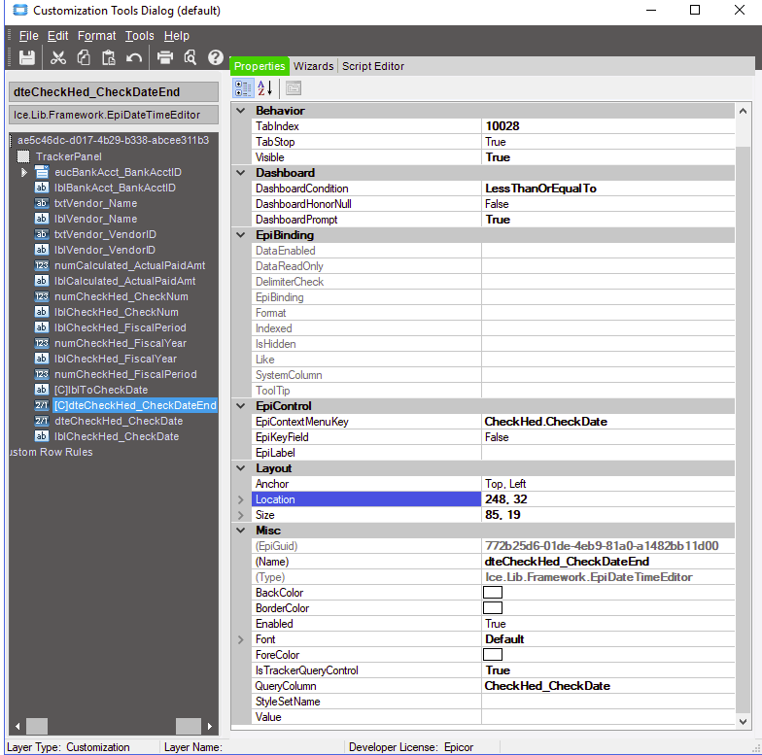This screenshot has width=762, height=755.
Task: Toggle Alphabetical sort in property grid
Action: coord(265,88)
